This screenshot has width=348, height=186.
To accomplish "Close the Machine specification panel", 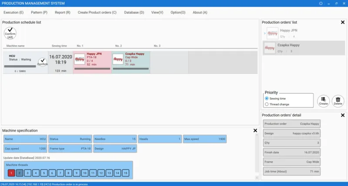I will (x=255, y=130).
